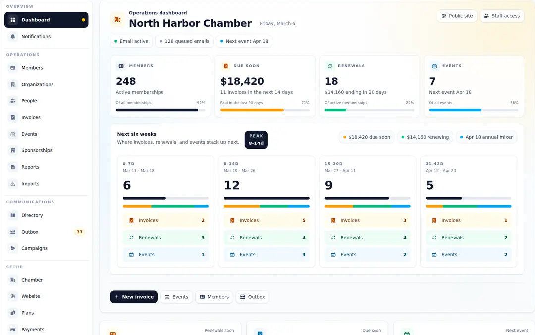
Task: Toggle the Email active status chip
Action: pyautogui.click(x=131, y=41)
